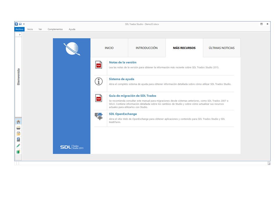Click the dotted gripper above the view icons
The width and height of the screenshot is (279, 209).
click(18, 118)
